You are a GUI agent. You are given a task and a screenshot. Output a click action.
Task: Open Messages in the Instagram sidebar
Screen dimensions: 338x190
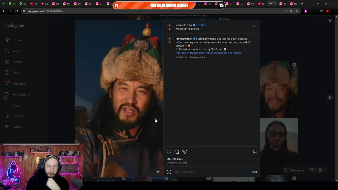(x=15, y=83)
